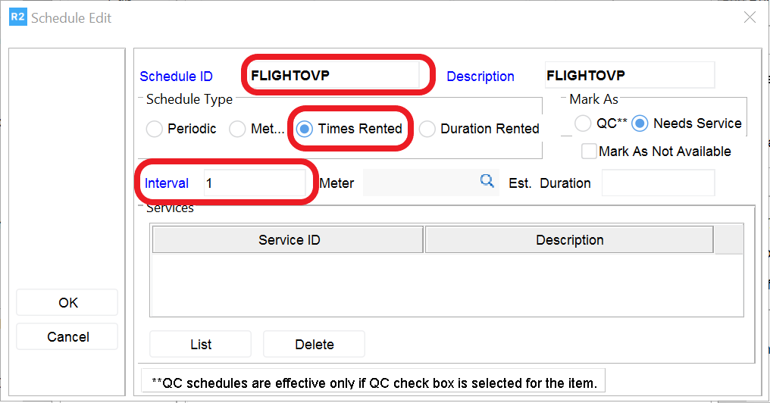Screen dimensions: 770x403
Task: Click into the Schedule ID field
Action: 333,76
